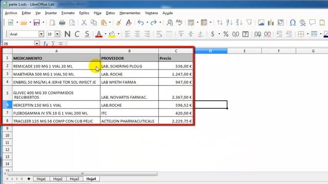Open the highlighting color dropdown arrow
The height and width of the screenshot is (184, 328).
click(x=118, y=34)
